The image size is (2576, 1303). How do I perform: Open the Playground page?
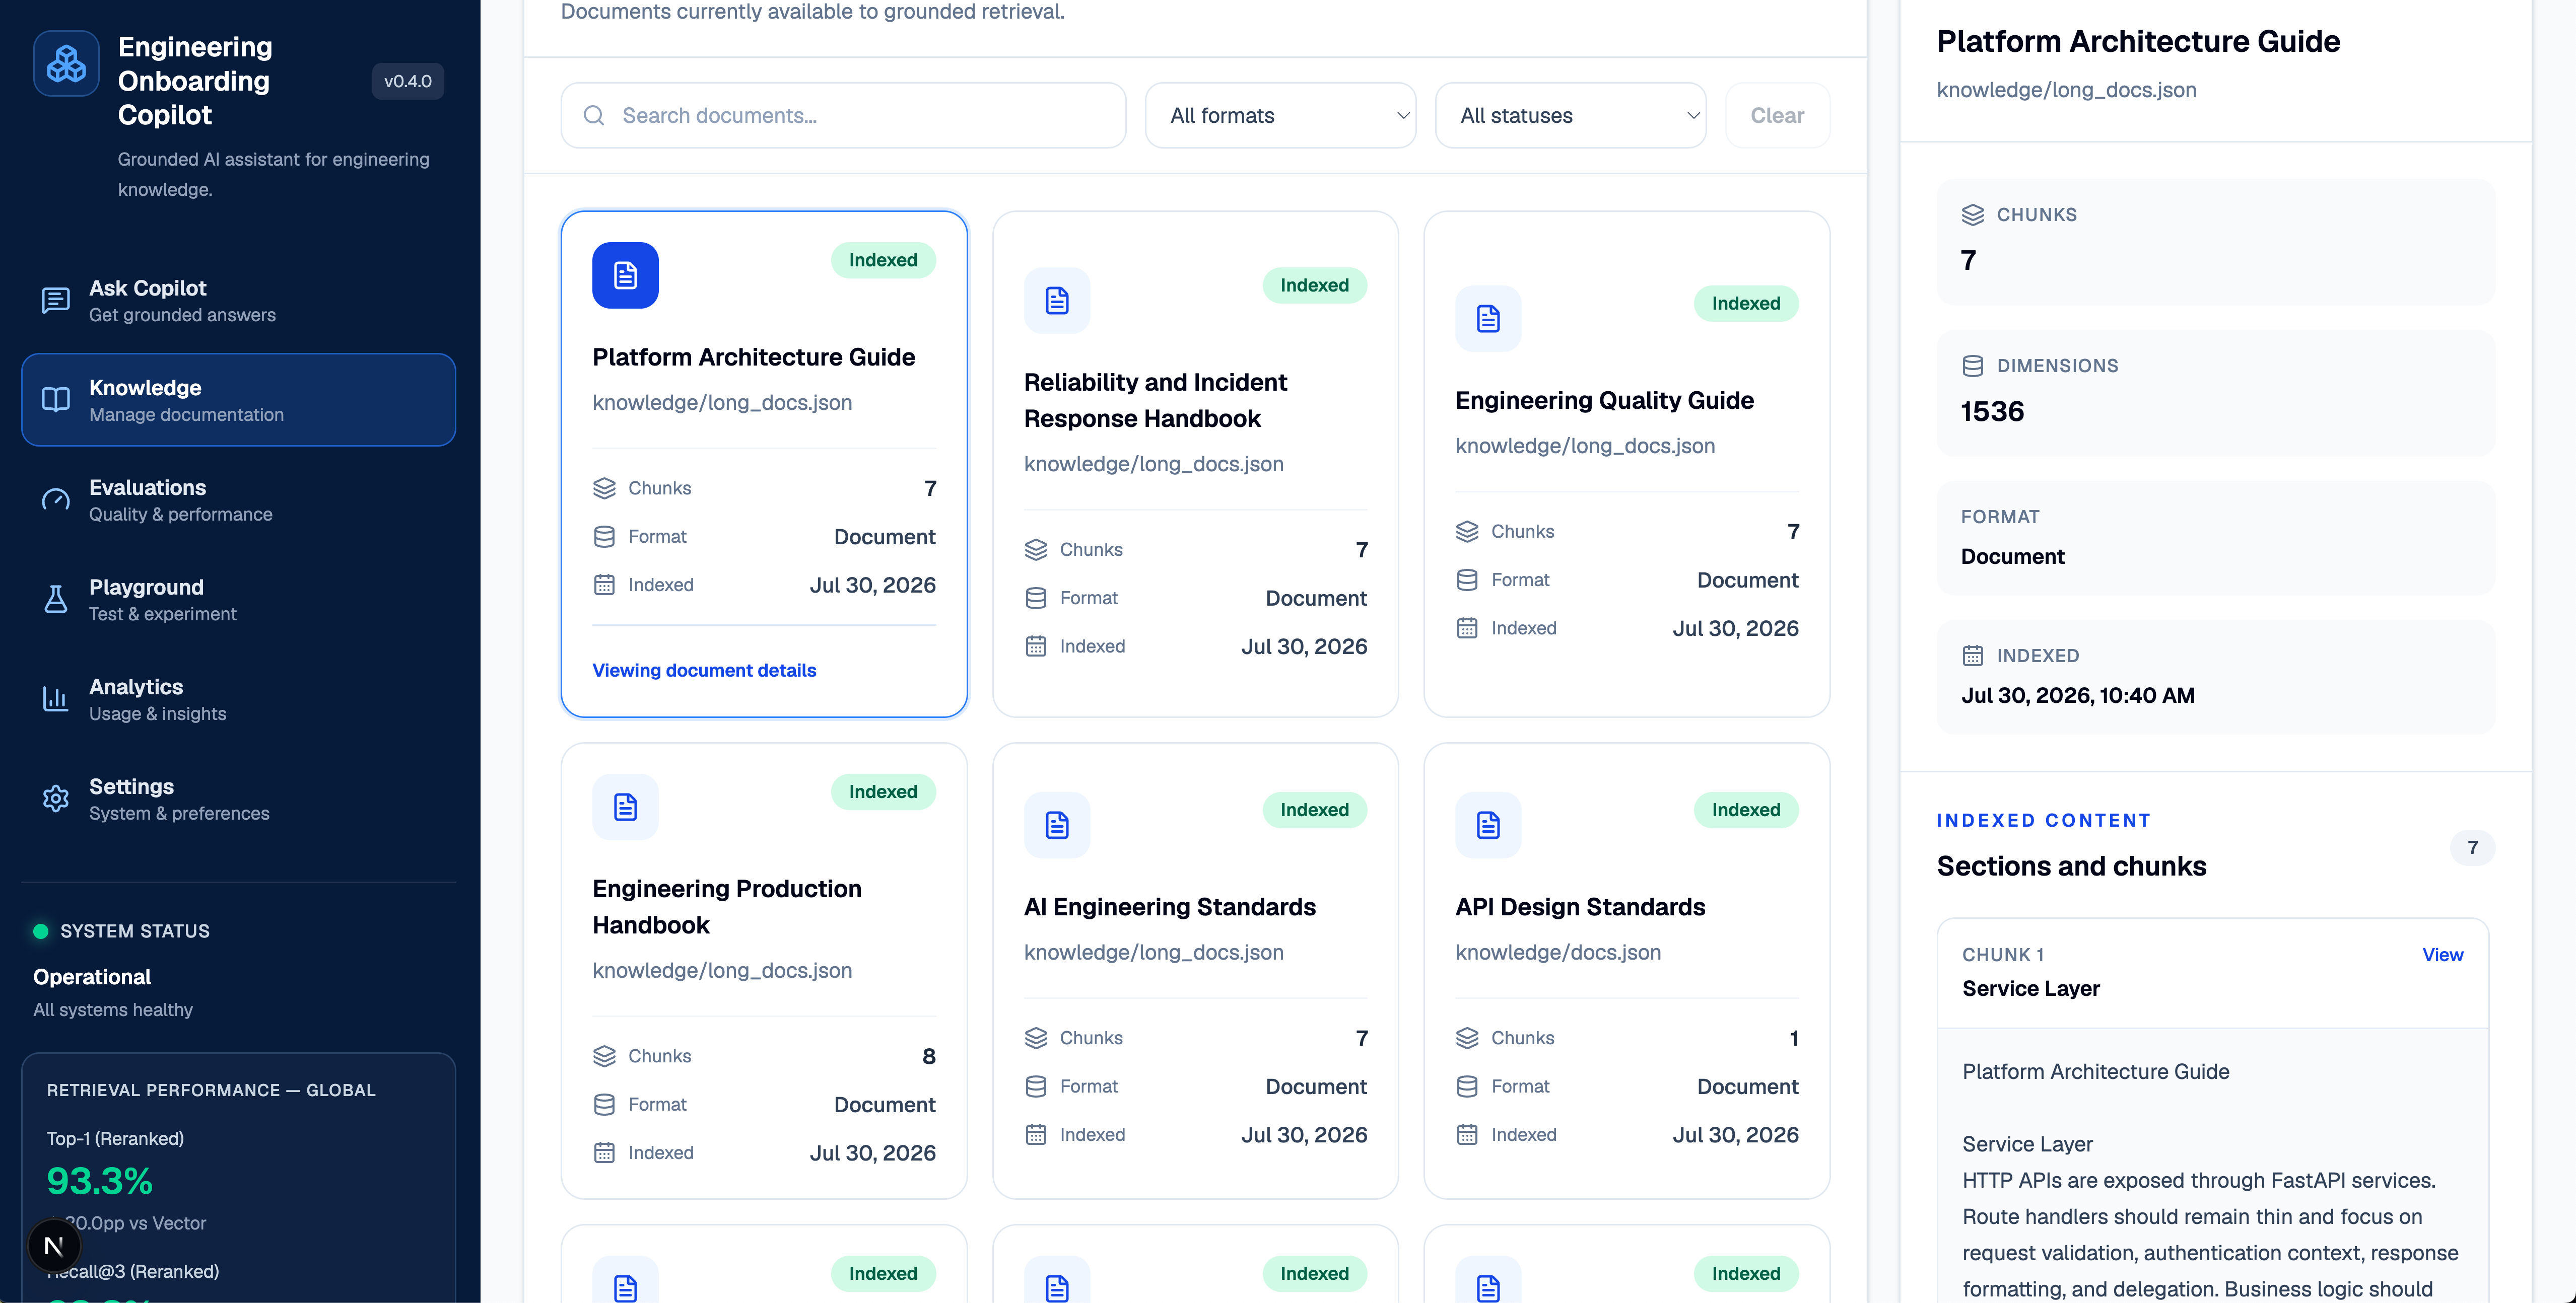point(238,600)
